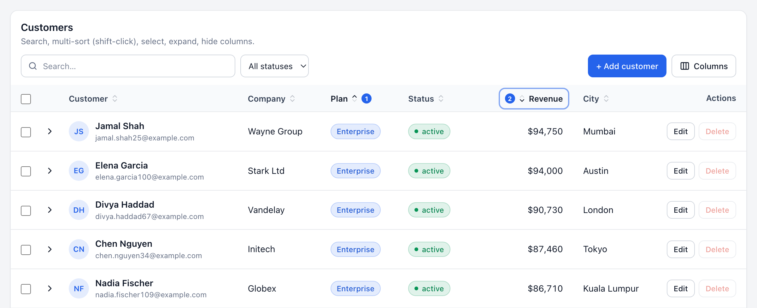757x308 pixels.
Task: Check the Divya Haddad row checkbox
Action: [26, 210]
